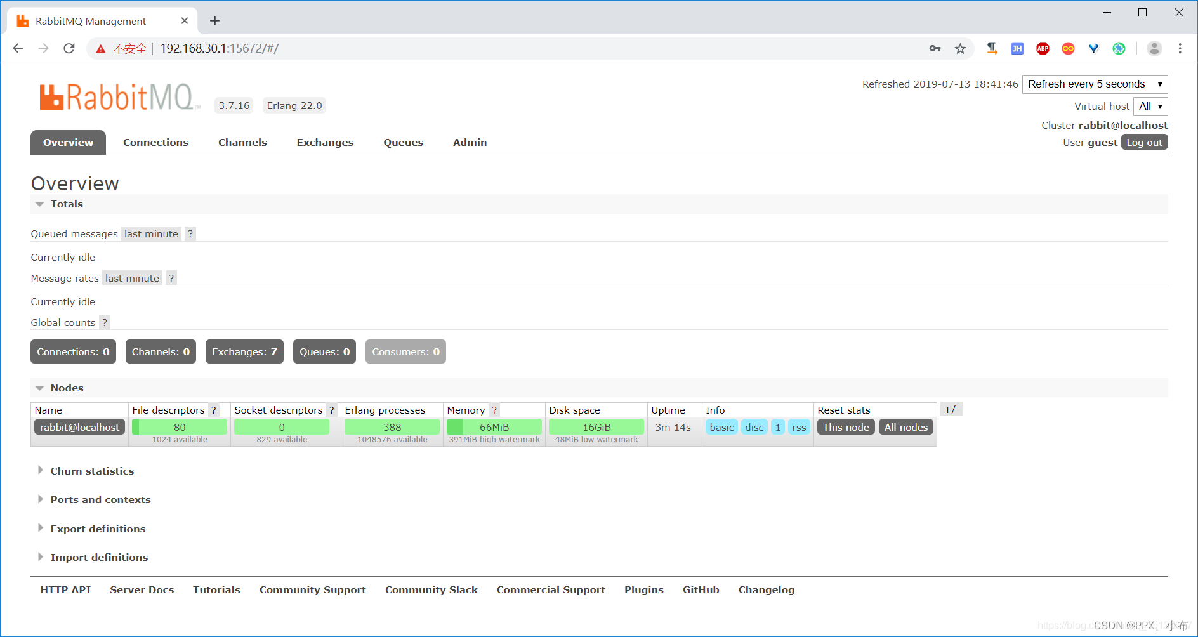Reset stats for All nodes
This screenshot has height=637, width=1198.
[x=906, y=427]
